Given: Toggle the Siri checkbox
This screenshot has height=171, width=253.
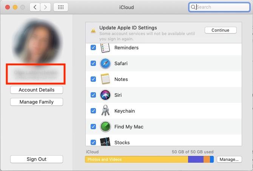Looking at the screenshot, I should [93, 95].
